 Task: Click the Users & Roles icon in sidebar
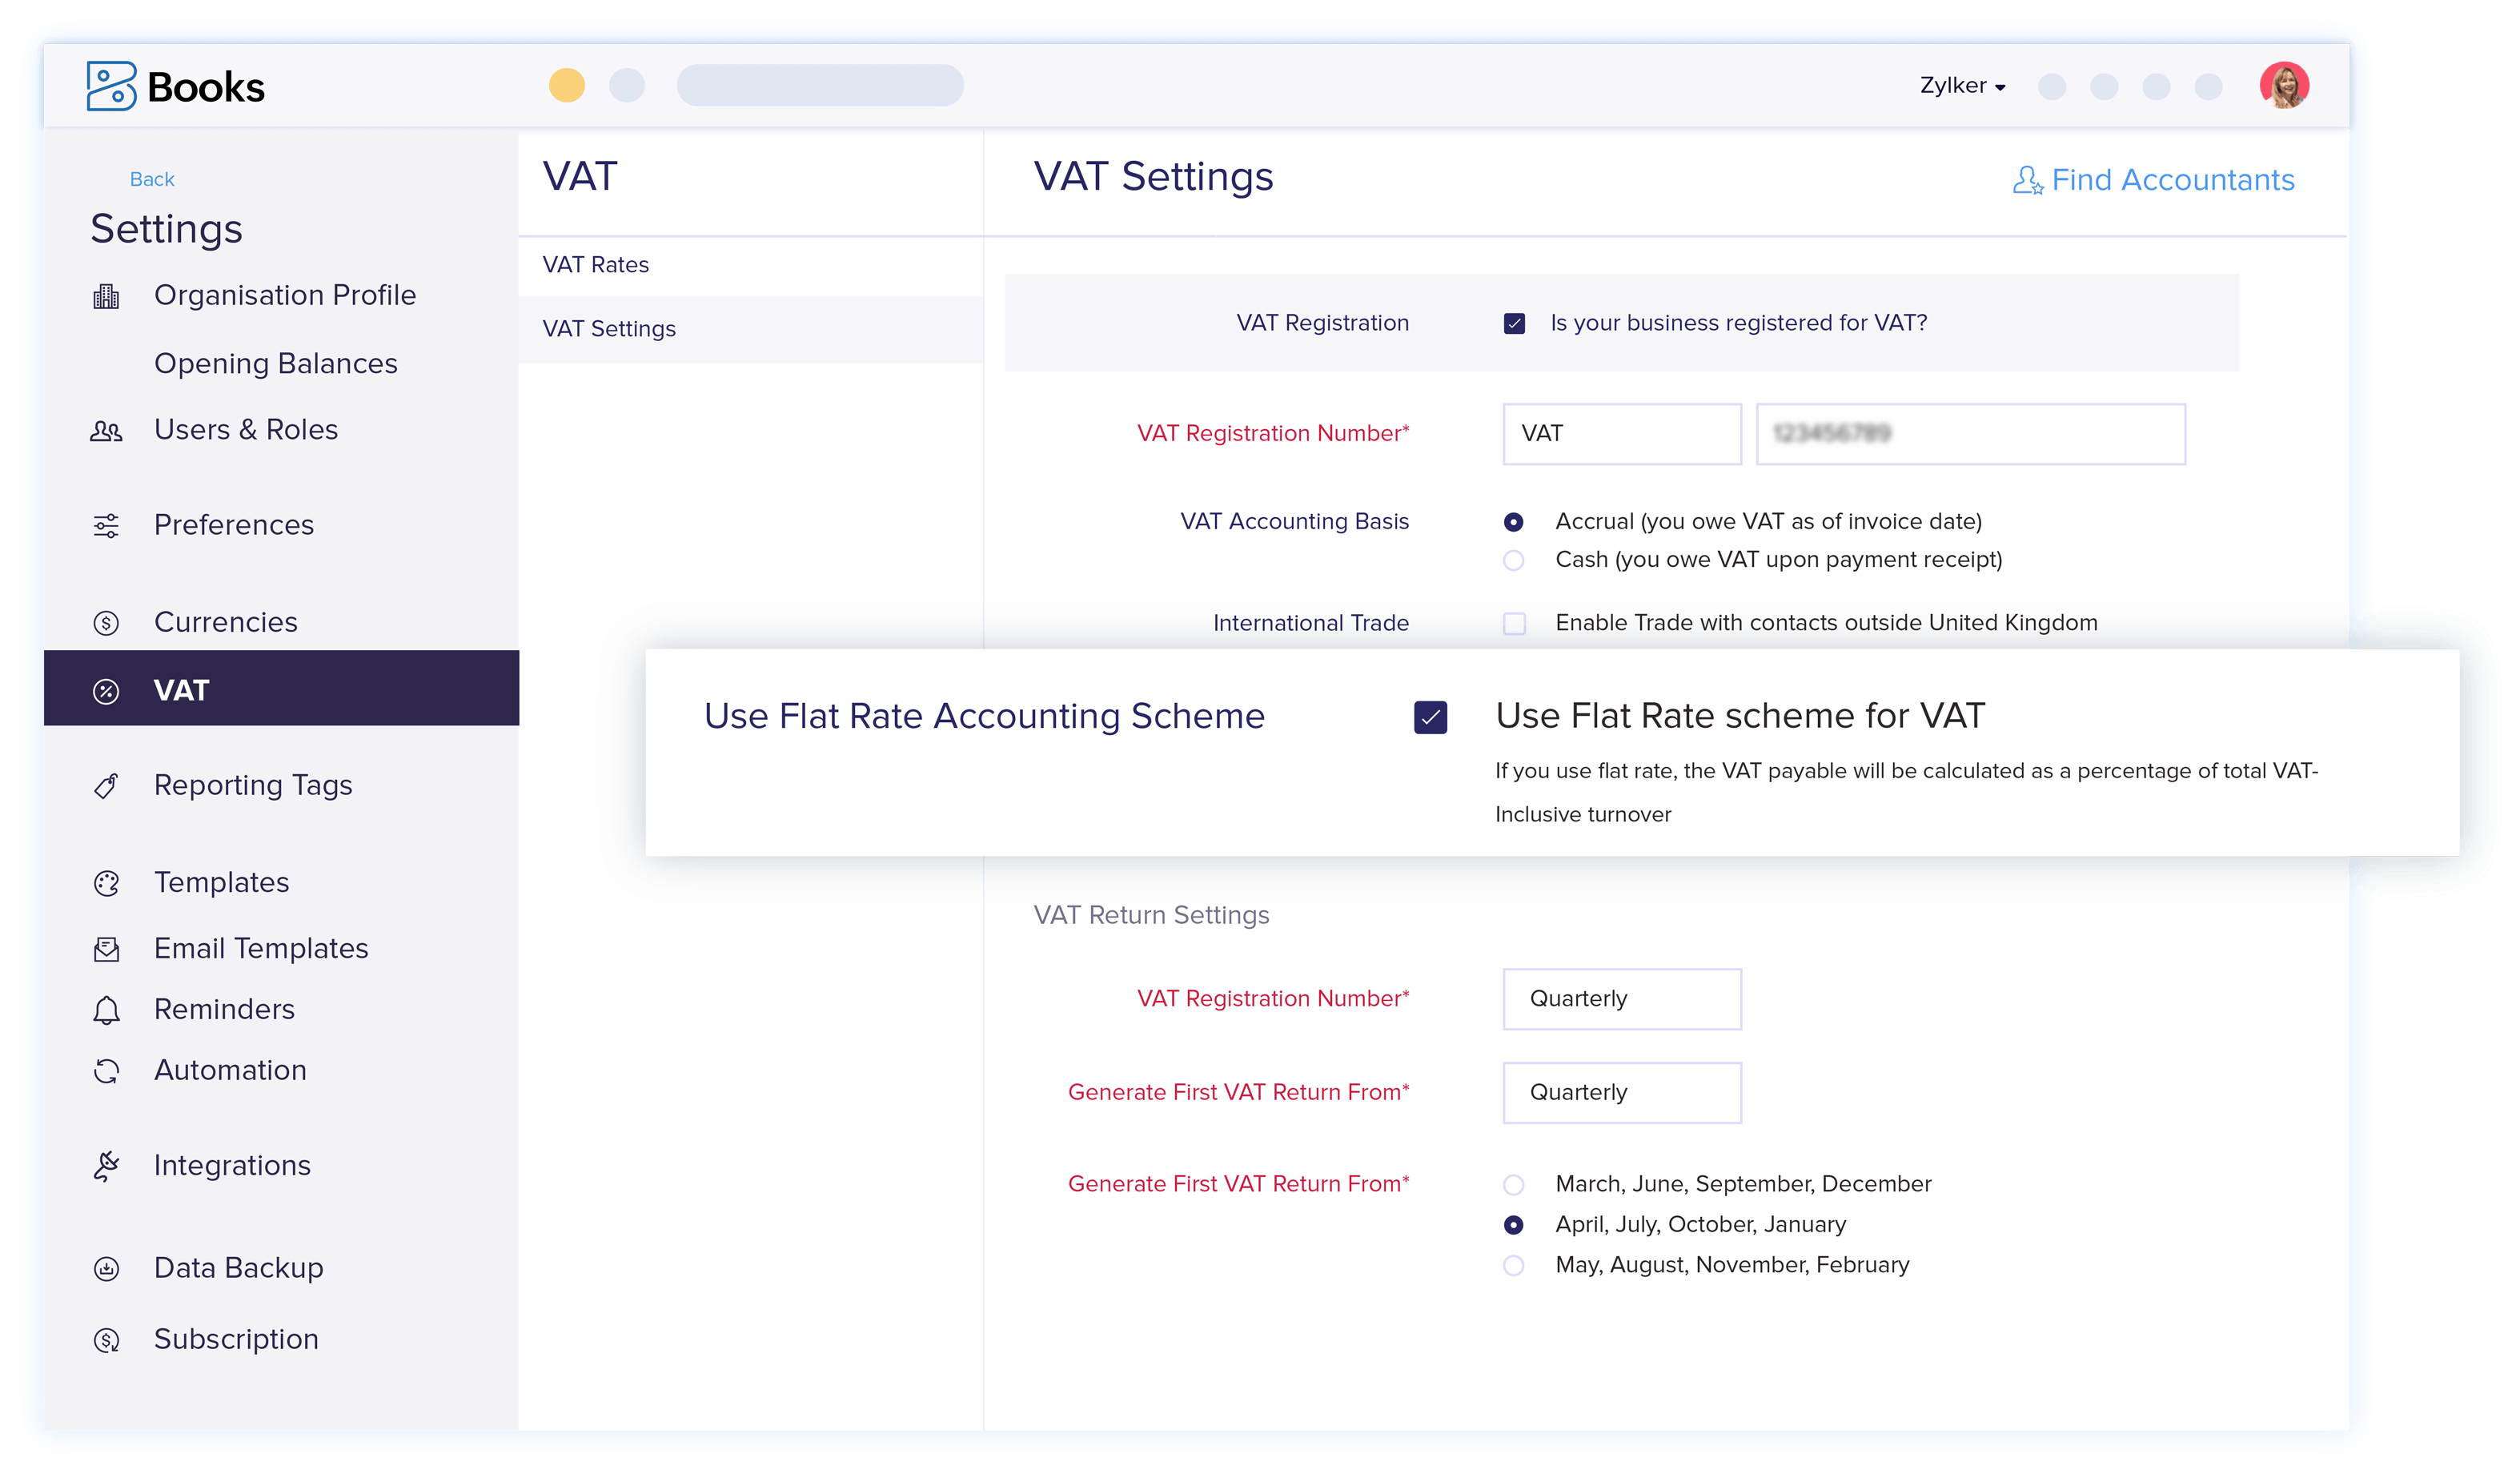107,429
